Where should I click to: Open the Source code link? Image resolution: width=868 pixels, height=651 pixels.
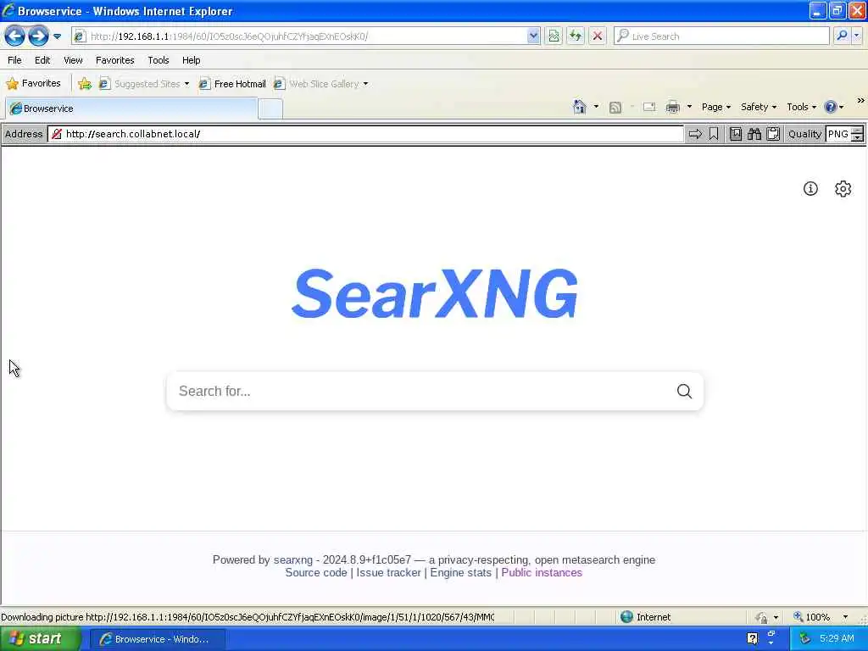point(316,573)
